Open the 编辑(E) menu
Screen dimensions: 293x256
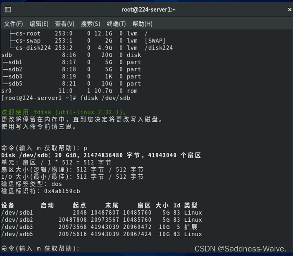[39, 24]
